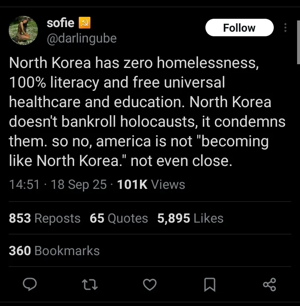Screen dimensions: 300x306
Task: Follow the sofie account
Action: 239,28
